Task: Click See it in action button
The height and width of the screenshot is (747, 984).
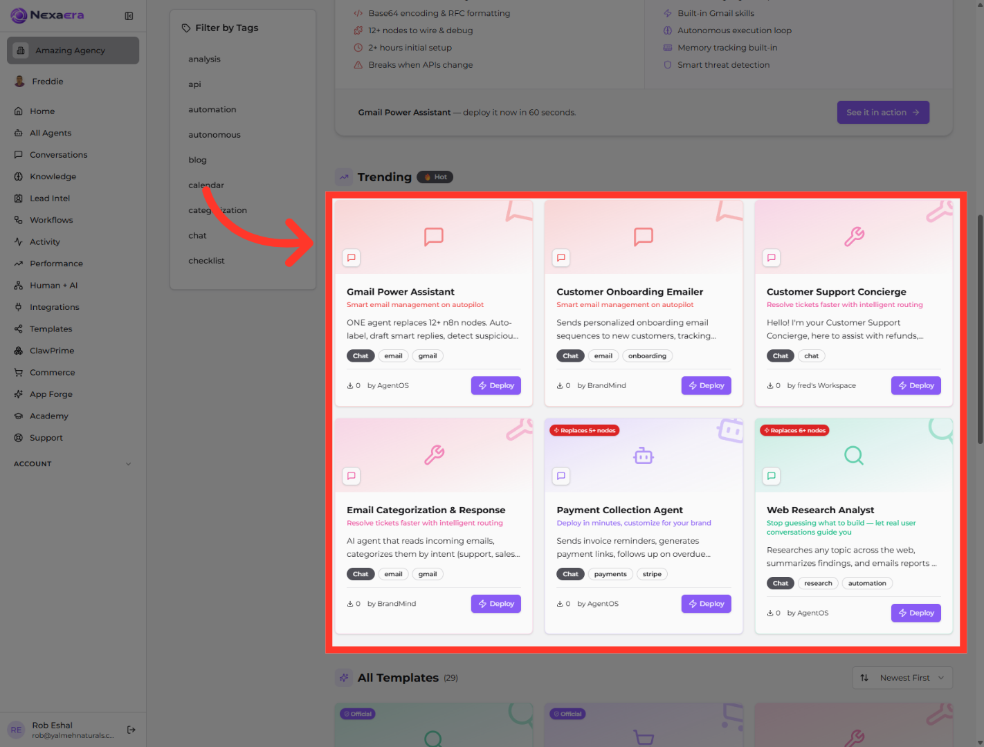Action: tap(883, 112)
